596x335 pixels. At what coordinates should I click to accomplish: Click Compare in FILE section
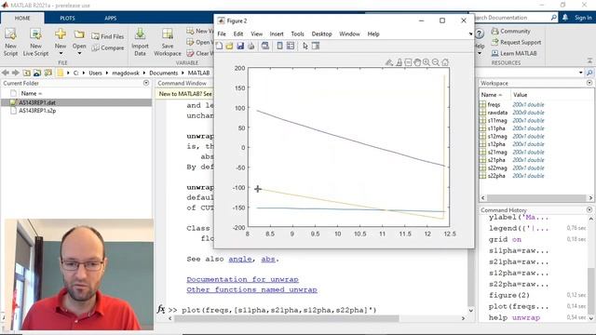pos(108,47)
